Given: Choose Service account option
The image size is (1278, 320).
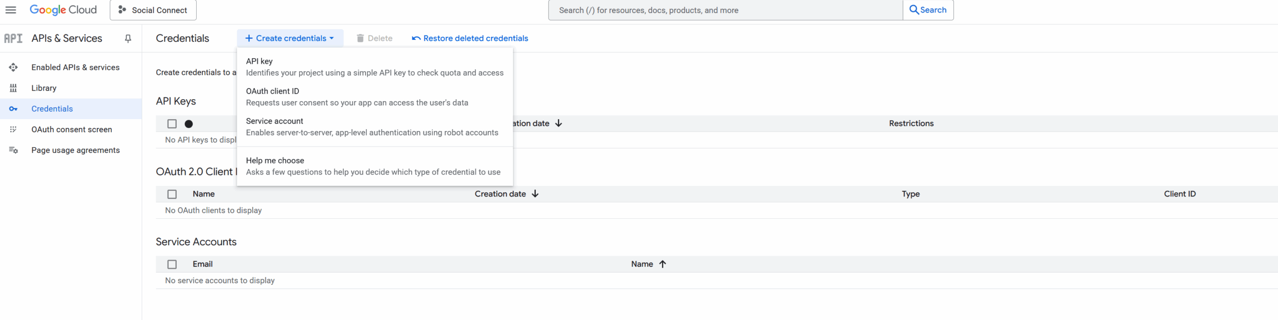Looking at the screenshot, I should click(x=375, y=127).
